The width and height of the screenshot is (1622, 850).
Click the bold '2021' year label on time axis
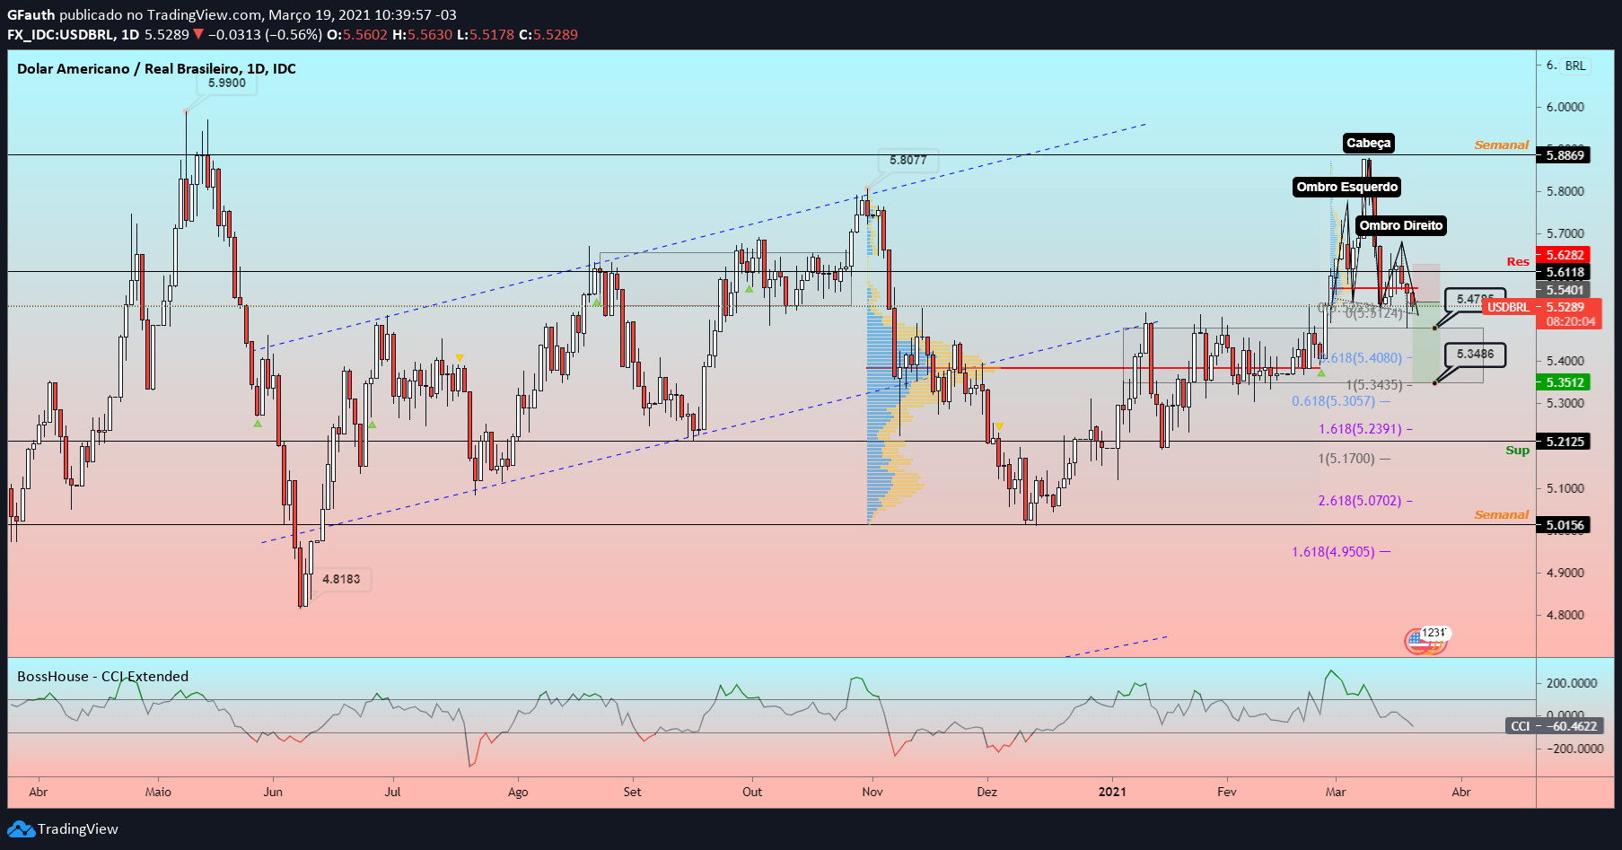click(x=1112, y=793)
